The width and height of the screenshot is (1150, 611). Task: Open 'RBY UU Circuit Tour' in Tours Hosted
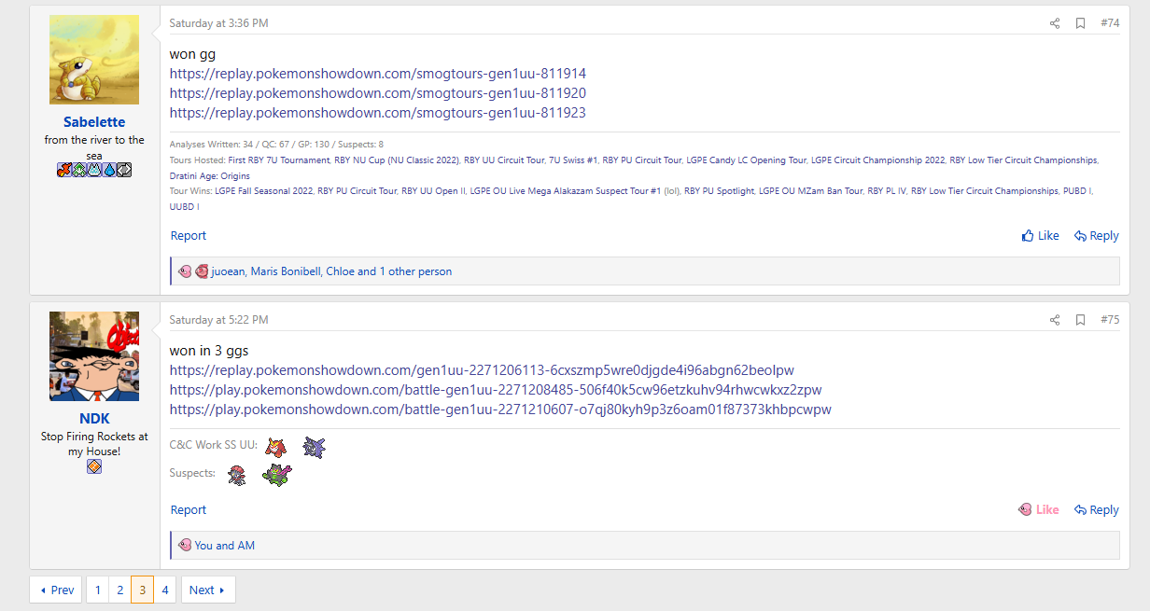(504, 160)
